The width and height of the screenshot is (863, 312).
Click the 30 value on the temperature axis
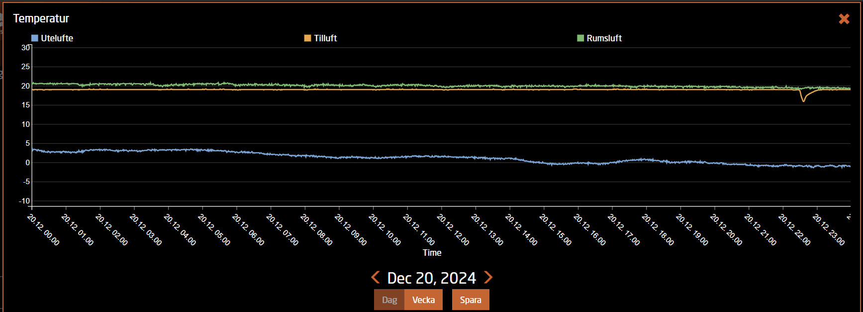tap(25, 48)
